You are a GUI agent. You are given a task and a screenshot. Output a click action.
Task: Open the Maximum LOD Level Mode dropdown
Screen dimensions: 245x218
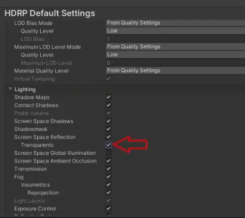pos(175,47)
